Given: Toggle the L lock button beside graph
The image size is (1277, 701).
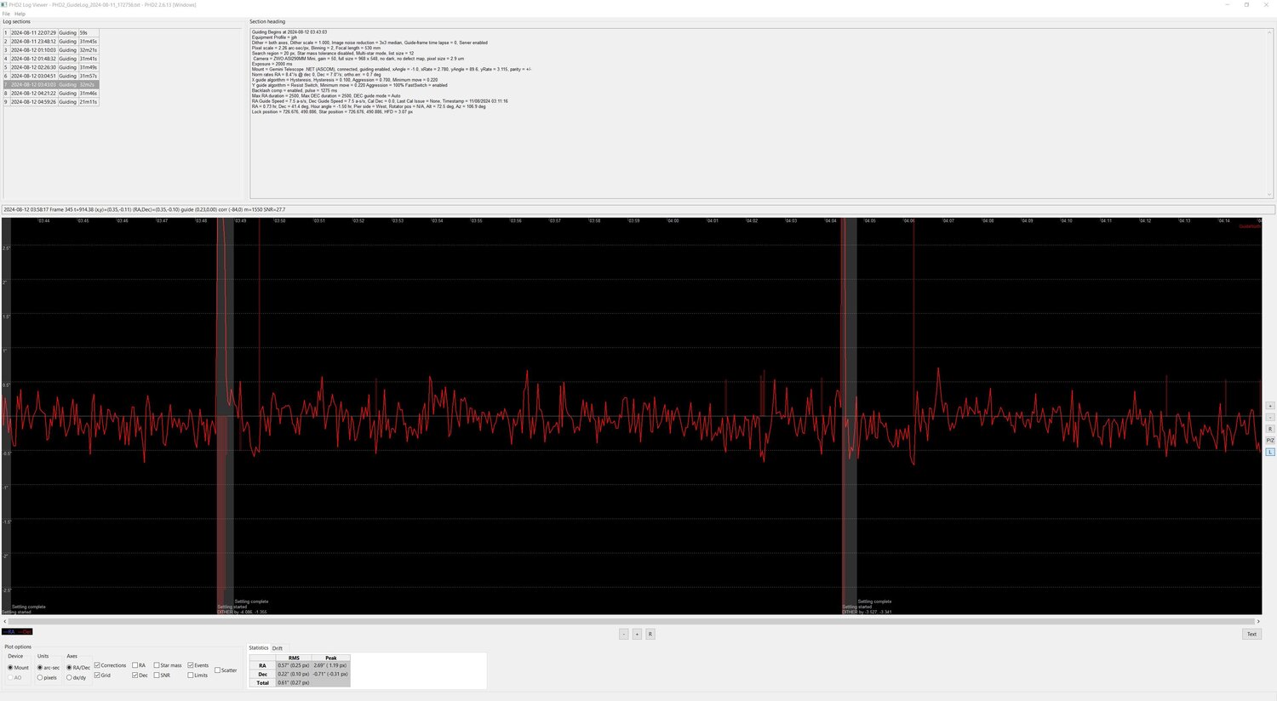Looking at the screenshot, I should click(1270, 452).
